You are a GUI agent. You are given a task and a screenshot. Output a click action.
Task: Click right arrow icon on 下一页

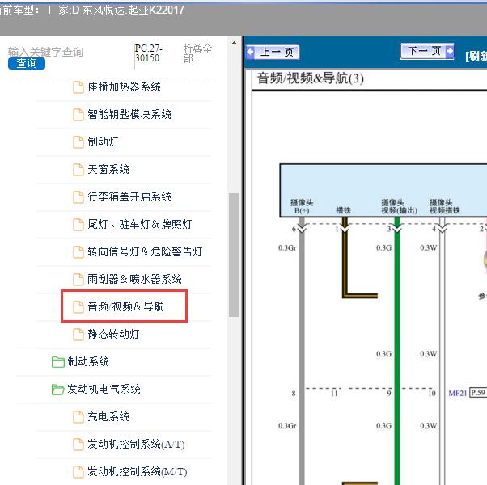(x=450, y=51)
